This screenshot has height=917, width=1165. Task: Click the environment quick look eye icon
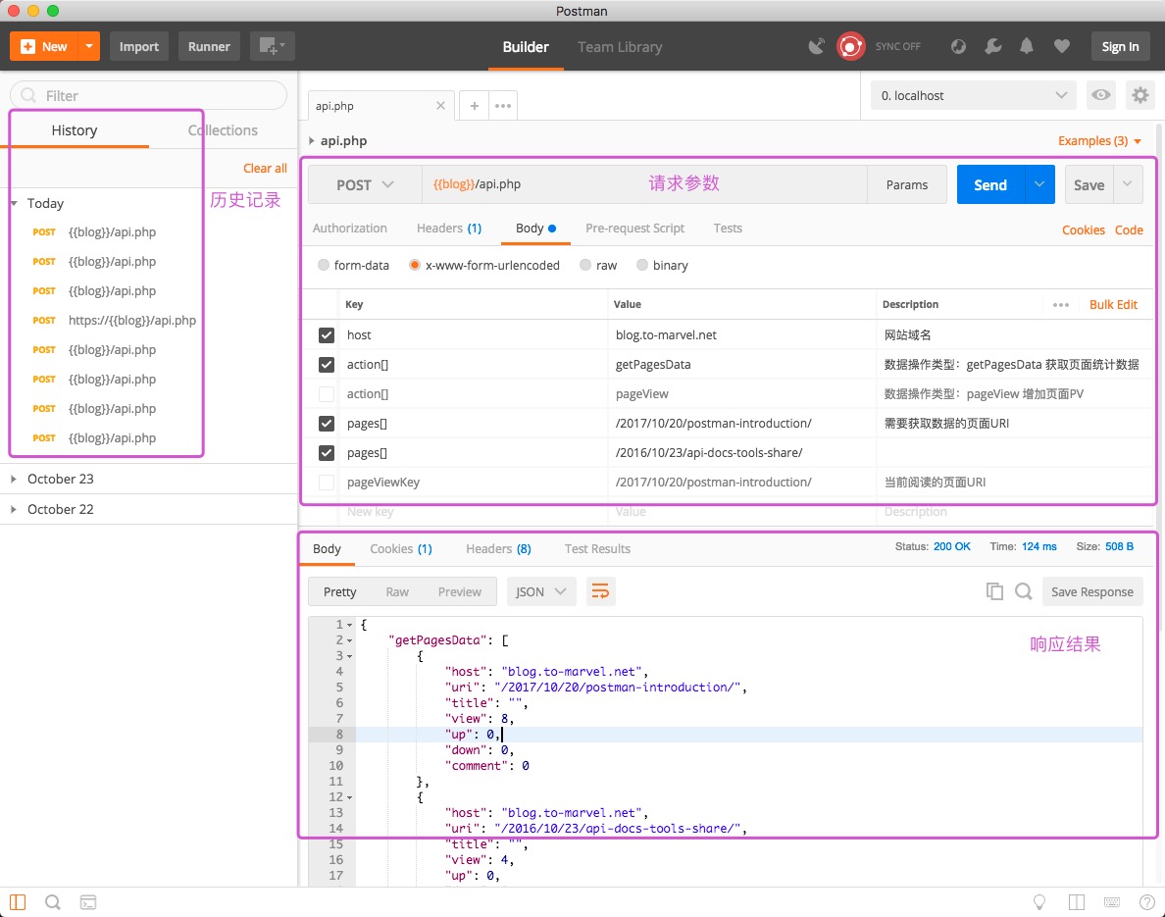(1101, 95)
